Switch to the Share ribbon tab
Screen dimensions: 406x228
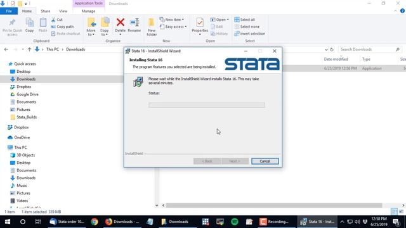(45, 11)
